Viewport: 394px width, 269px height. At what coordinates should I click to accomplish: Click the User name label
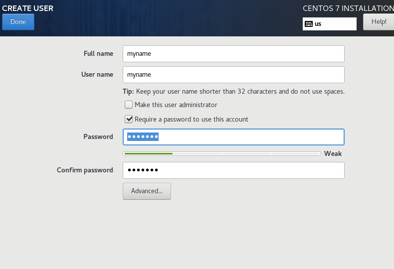pos(97,75)
